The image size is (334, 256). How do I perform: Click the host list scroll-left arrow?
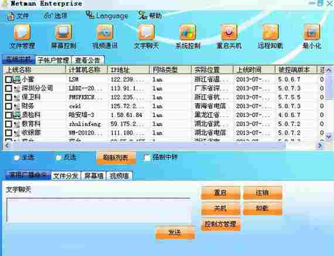point(7,145)
